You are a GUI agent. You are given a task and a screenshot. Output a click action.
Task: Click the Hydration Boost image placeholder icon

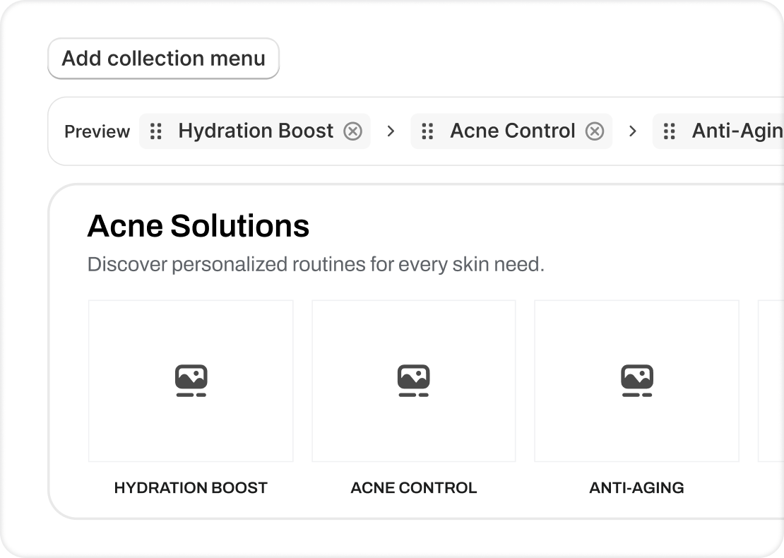pyautogui.click(x=191, y=381)
